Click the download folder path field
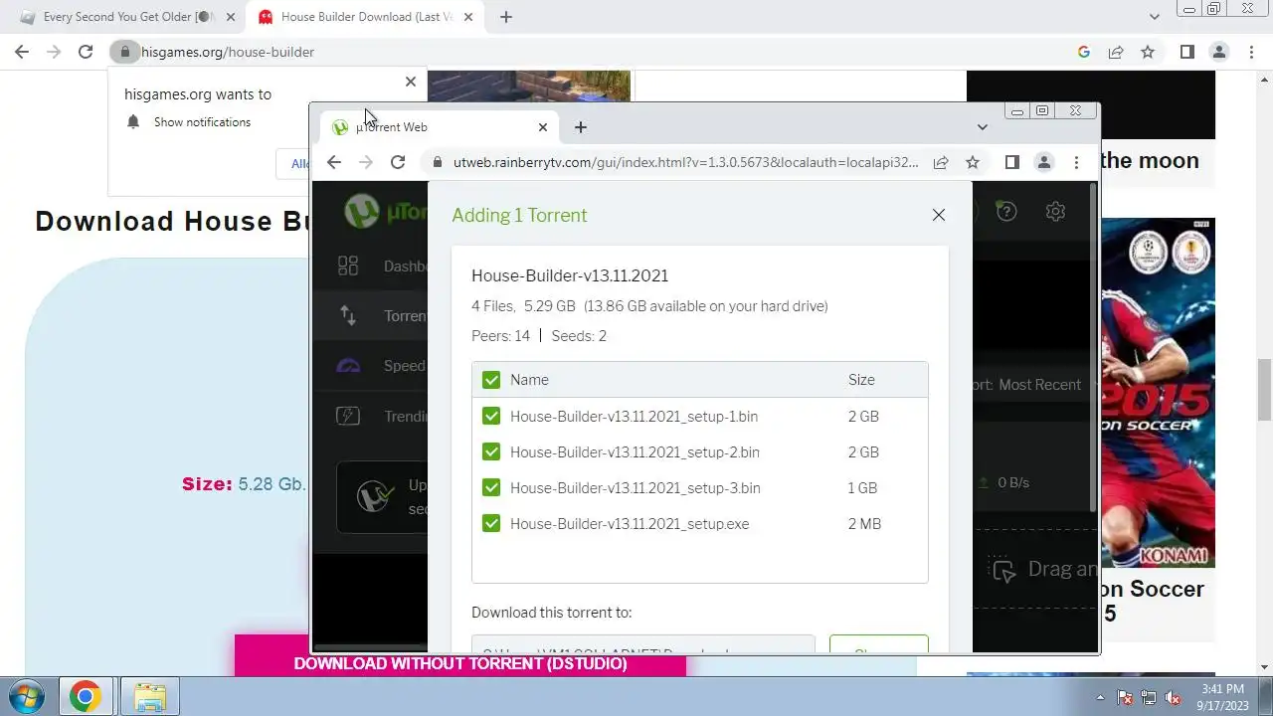The height and width of the screenshot is (716, 1273). coord(643,644)
